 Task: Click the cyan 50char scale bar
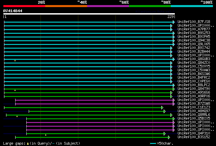point(153,144)
